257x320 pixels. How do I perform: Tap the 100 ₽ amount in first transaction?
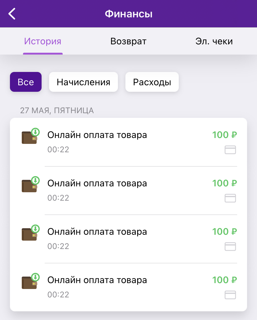click(x=224, y=135)
